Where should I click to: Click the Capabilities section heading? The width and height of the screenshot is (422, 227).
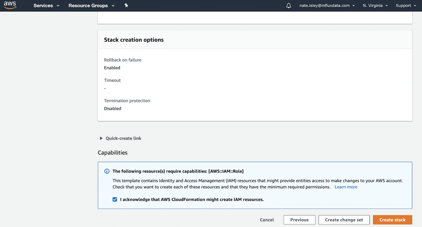click(x=113, y=153)
